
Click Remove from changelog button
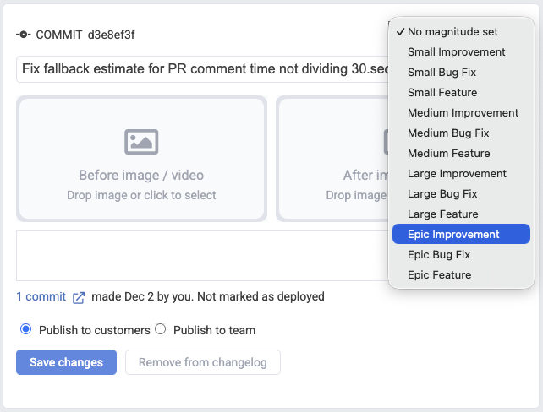coord(202,362)
